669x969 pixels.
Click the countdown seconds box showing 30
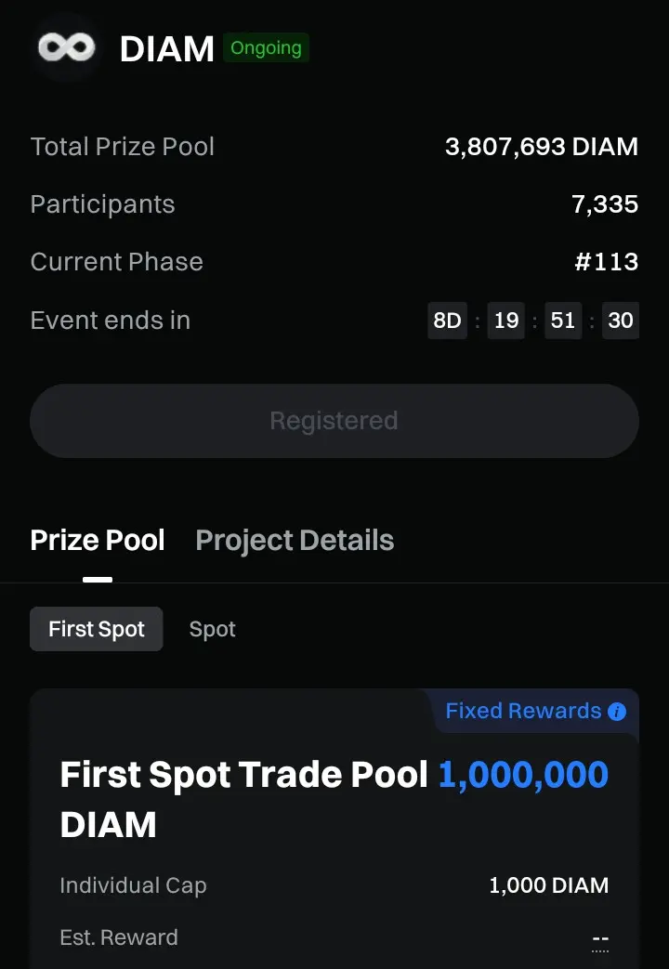tap(620, 321)
